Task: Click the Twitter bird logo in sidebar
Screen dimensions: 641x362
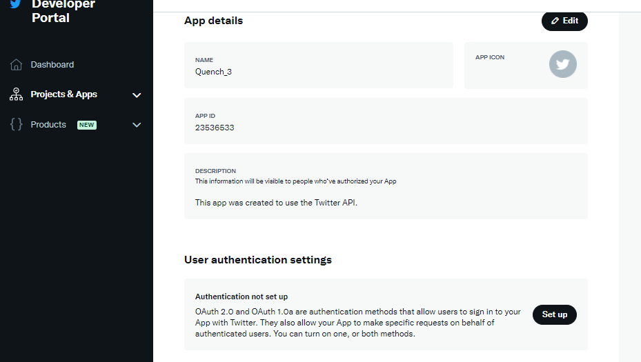Action: [15, 4]
